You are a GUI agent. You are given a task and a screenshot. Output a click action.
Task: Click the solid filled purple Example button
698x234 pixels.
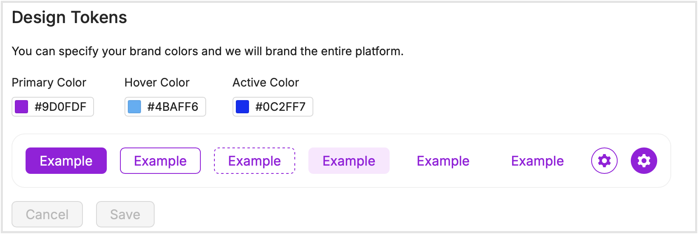coord(66,161)
